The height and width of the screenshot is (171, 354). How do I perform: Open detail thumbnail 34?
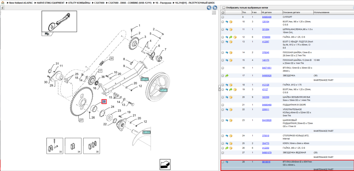click(x=73, y=146)
